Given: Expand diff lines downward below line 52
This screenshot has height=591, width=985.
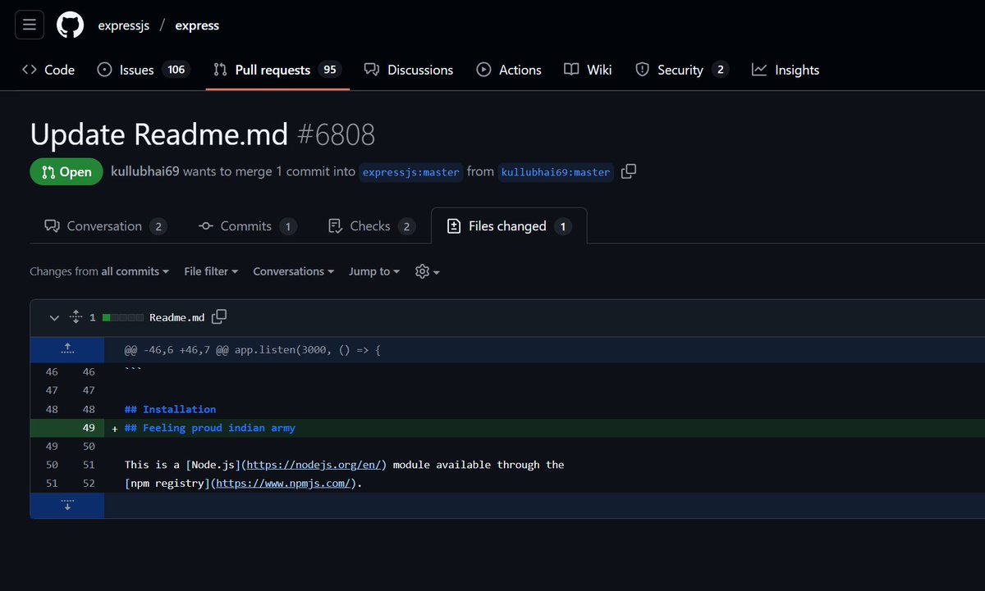Looking at the screenshot, I should 67,505.
